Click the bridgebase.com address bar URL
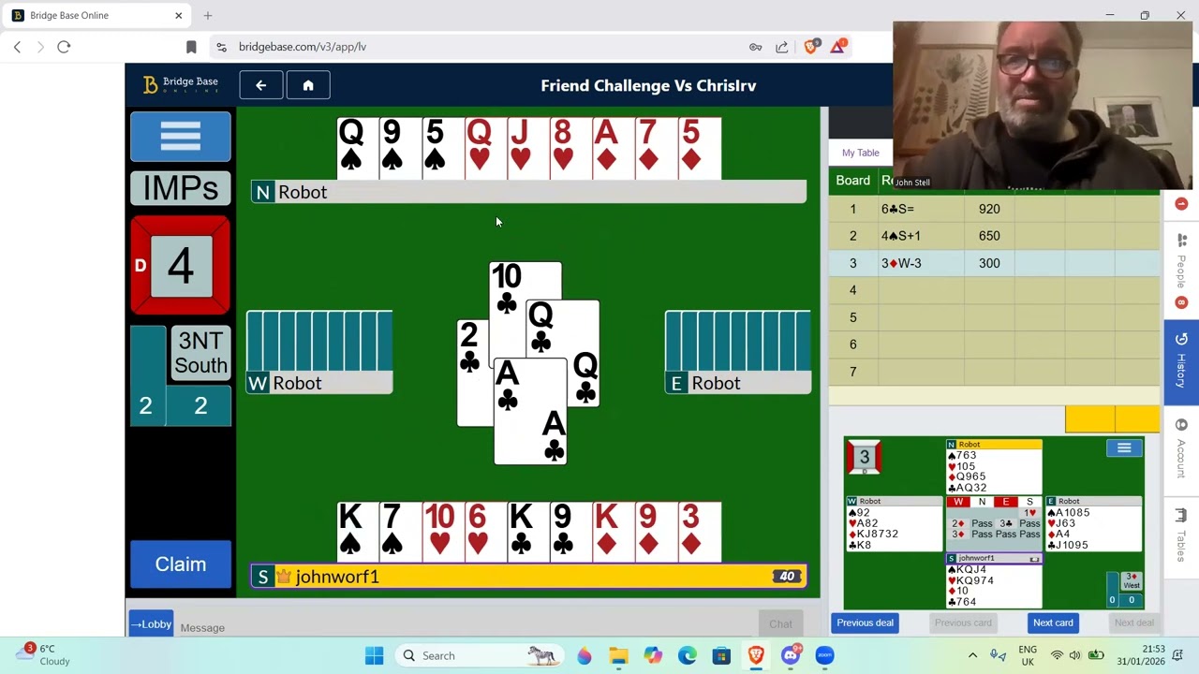This screenshot has height=674, width=1199. [302, 47]
